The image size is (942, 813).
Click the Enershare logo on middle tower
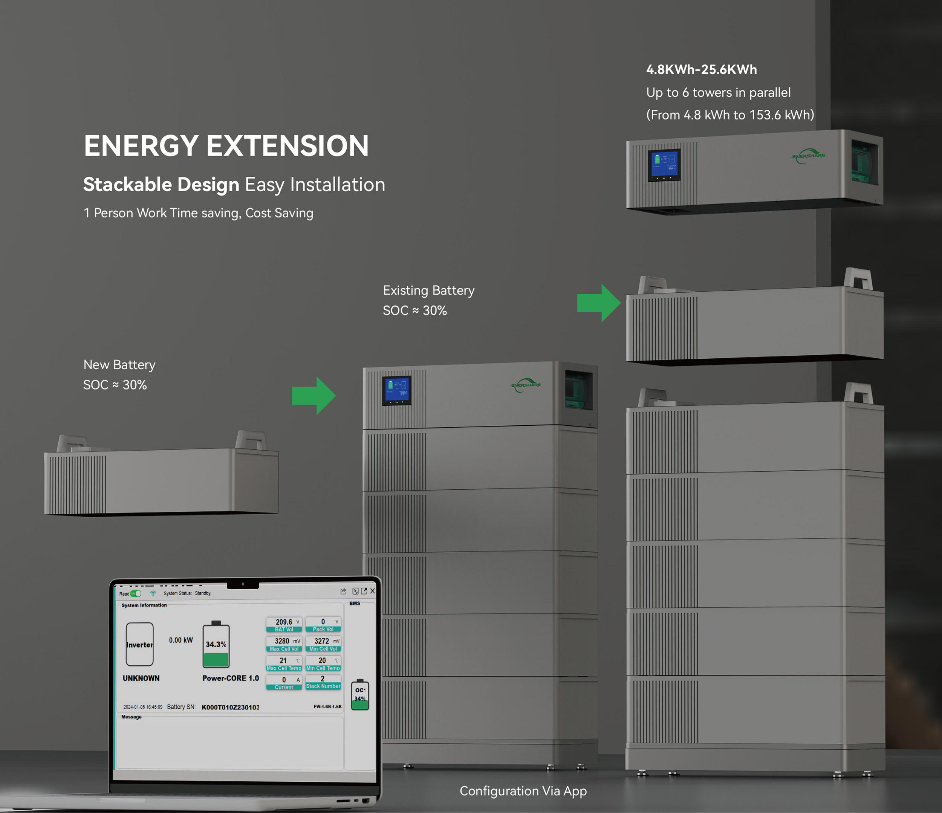pyautogui.click(x=526, y=385)
